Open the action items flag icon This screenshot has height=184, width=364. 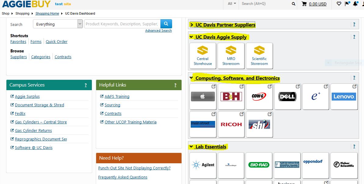pyautogui.click(x=347, y=4)
